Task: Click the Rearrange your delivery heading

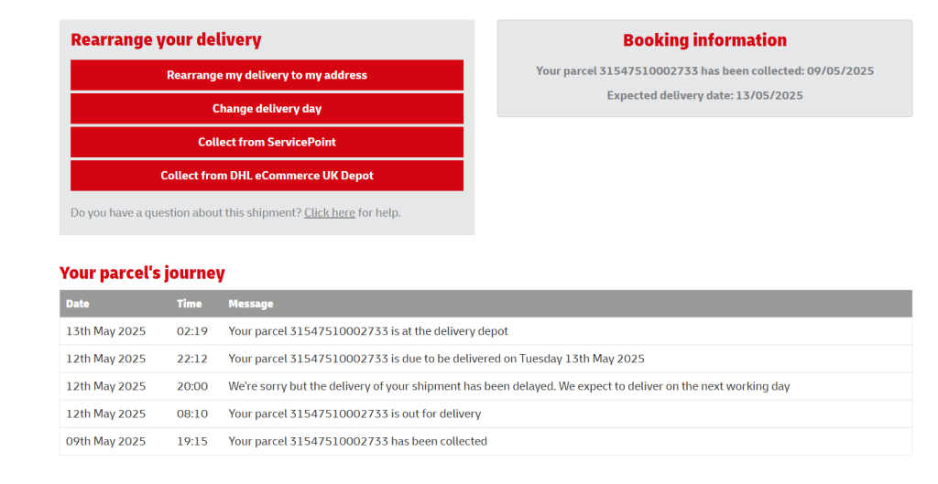Action: click(167, 40)
